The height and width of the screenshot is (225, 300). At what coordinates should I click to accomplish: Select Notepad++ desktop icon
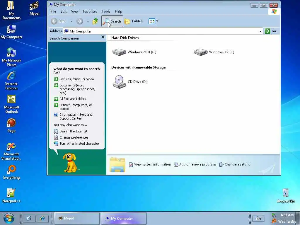(11, 195)
